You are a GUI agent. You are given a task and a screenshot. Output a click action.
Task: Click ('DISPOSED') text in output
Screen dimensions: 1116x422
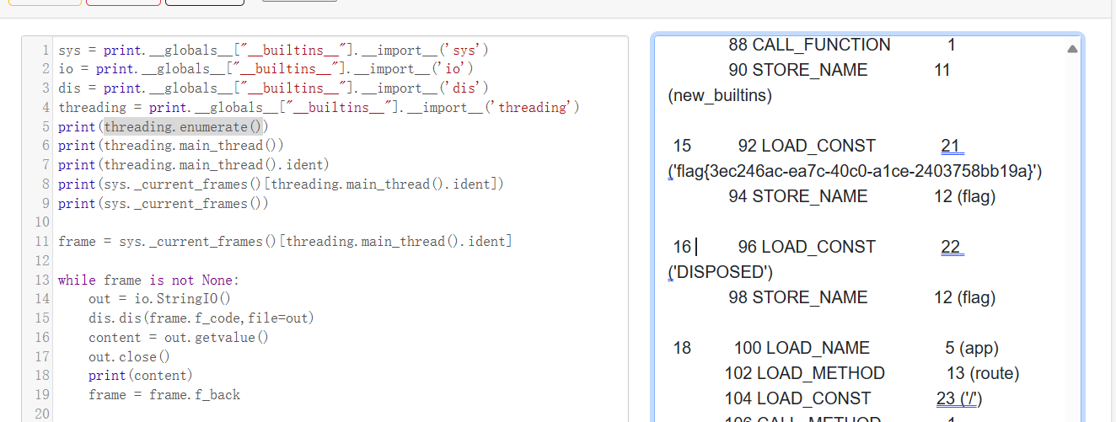click(x=720, y=272)
